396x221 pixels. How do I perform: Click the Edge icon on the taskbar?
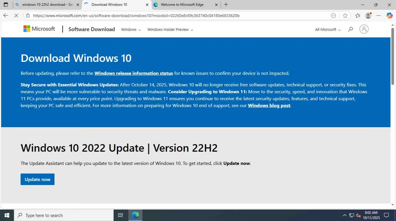pos(135,215)
